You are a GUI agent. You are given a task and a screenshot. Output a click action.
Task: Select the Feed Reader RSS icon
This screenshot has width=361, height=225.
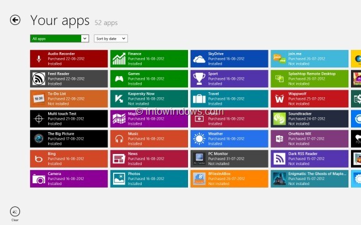(x=39, y=79)
